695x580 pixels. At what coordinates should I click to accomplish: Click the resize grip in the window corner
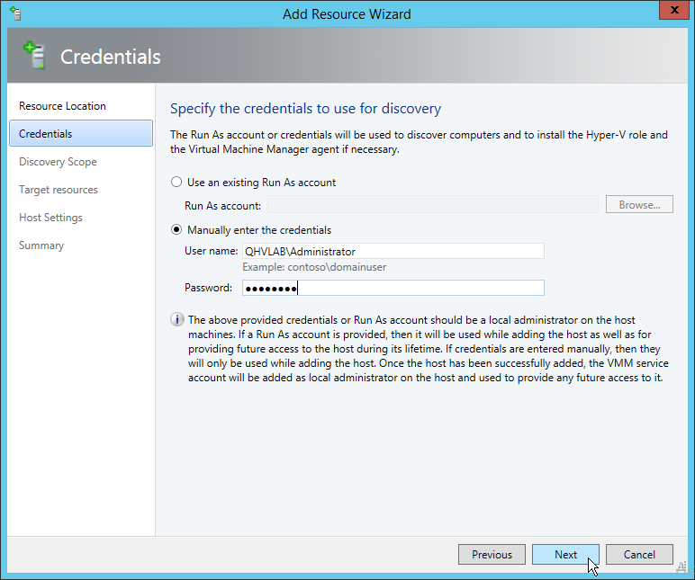pos(681,567)
